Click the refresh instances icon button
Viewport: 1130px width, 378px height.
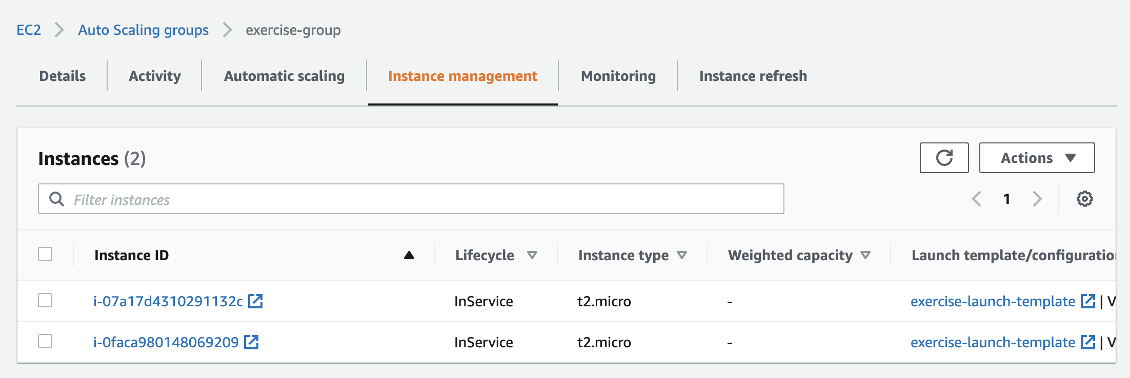click(x=944, y=158)
